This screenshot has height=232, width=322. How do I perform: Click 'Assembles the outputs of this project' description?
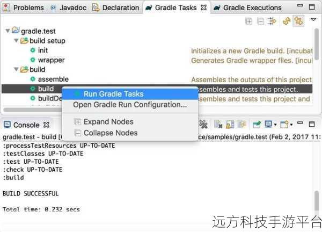(x=252, y=79)
